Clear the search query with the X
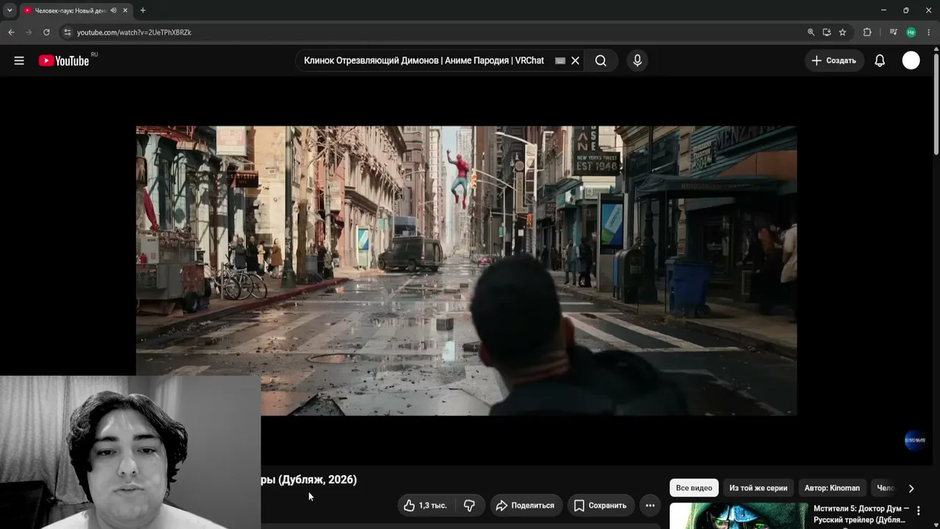 [576, 61]
